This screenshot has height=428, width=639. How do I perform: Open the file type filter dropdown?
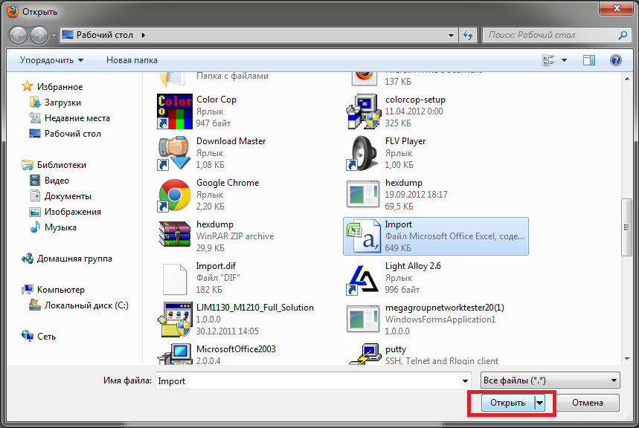(x=550, y=380)
